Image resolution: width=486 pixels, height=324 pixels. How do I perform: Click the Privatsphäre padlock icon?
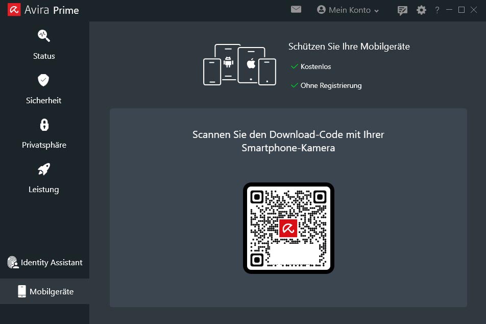[x=44, y=125]
